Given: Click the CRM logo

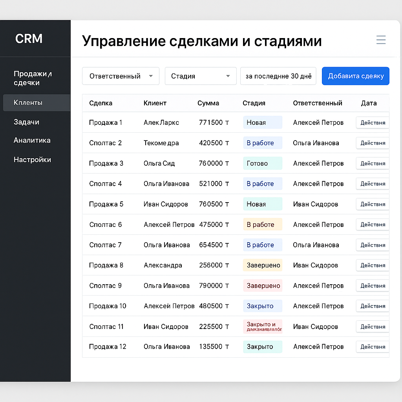Looking at the screenshot, I should 29,39.
